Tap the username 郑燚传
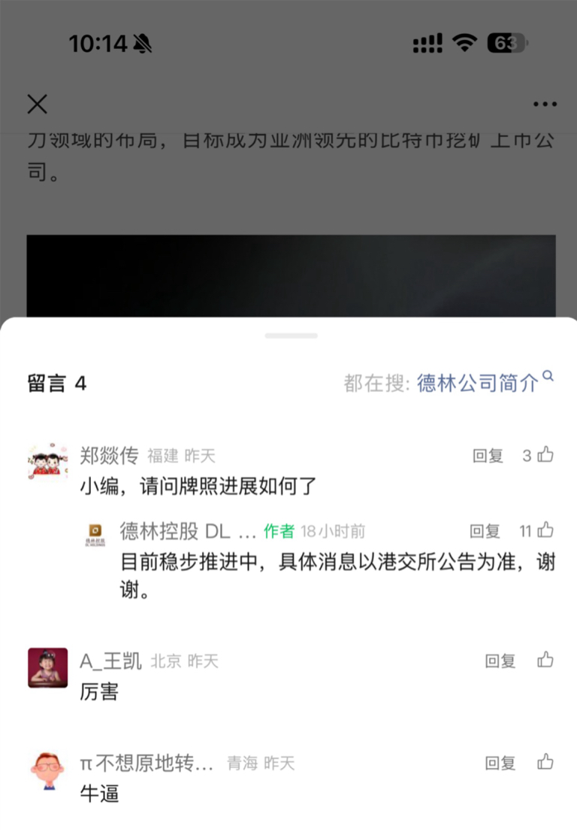 click(x=109, y=455)
